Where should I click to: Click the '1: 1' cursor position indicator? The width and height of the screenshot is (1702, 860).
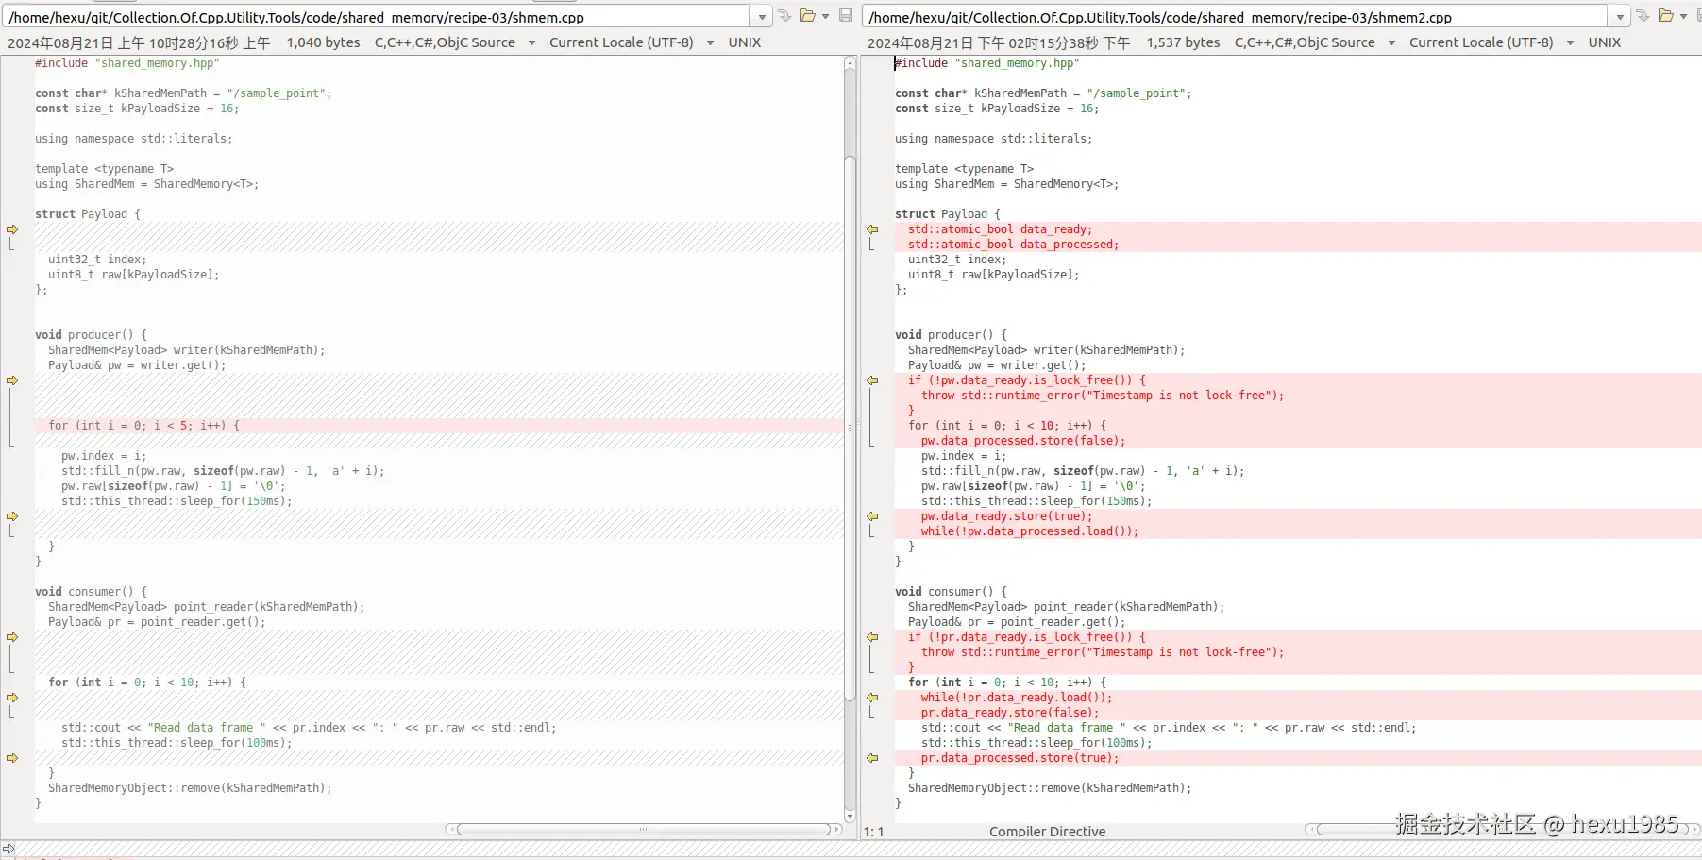[874, 832]
